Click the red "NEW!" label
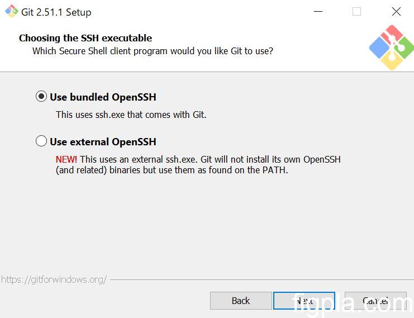414x318 pixels. (66, 159)
